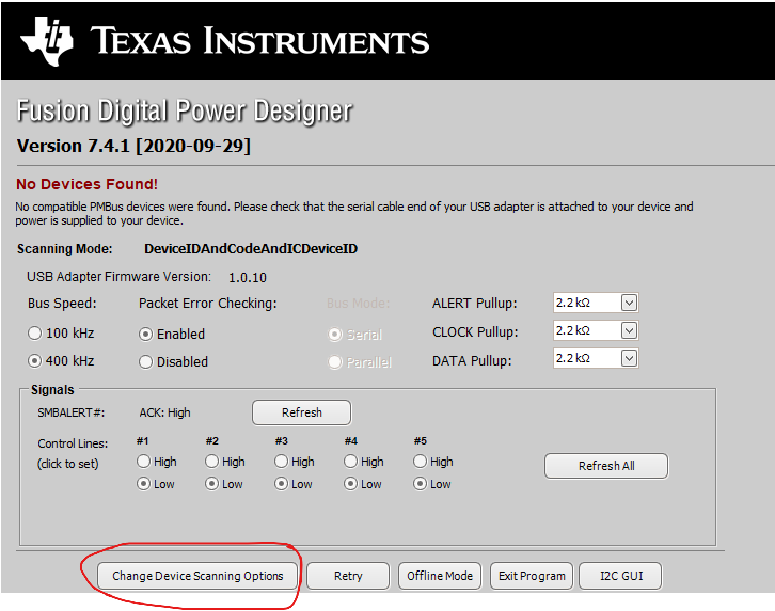Click the 'ACK: High' status text
Image resolution: width=775 pixels, height=611 pixels.
click(x=165, y=412)
